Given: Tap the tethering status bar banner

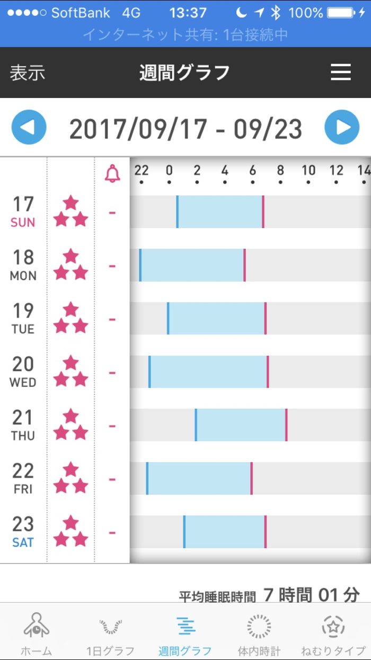Looking at the screenshot, I should point(185,35).
